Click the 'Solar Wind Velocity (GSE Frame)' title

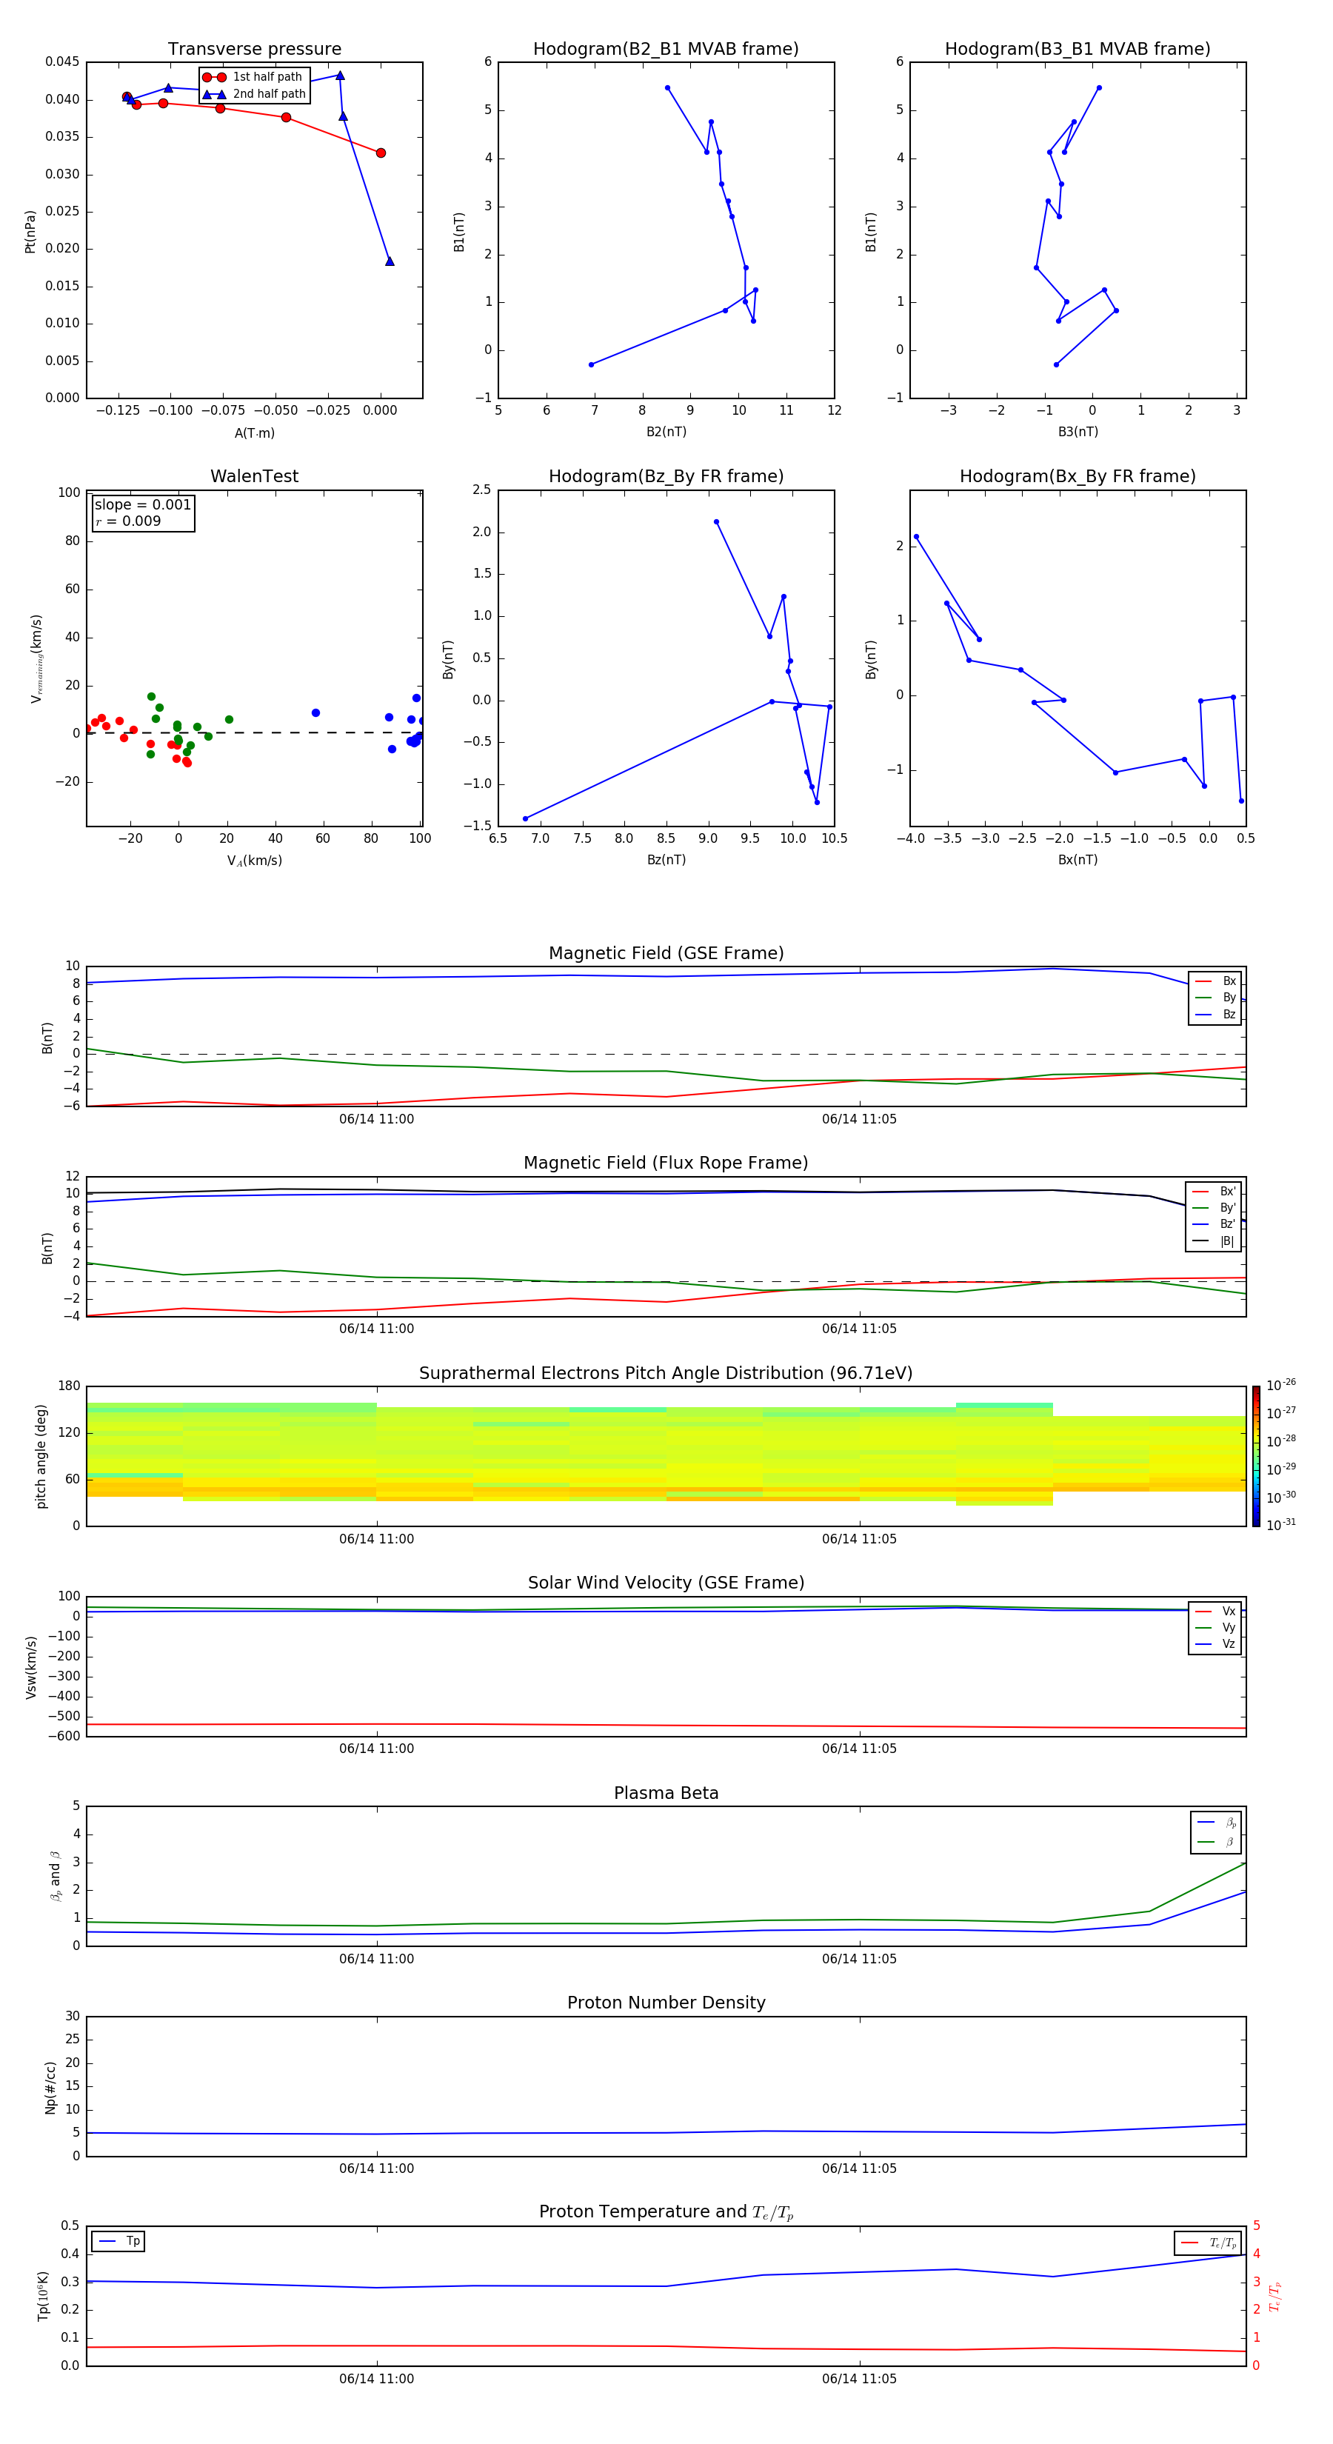click(x=666, y=1583)
